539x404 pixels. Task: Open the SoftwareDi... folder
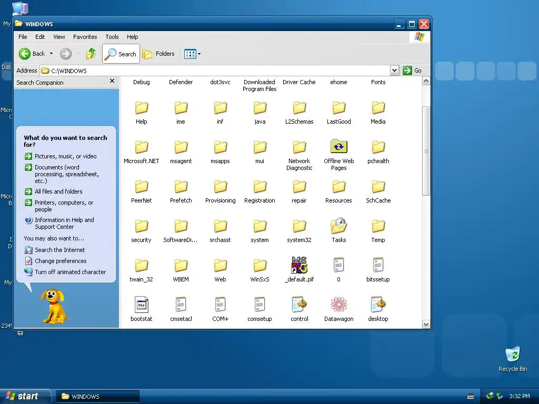(181, 226)
